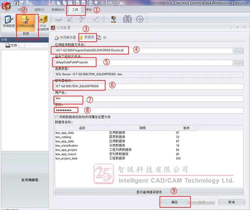Click the empty tab beside 文件 tab
Screen dimensions: 250x210
point(21,46)
